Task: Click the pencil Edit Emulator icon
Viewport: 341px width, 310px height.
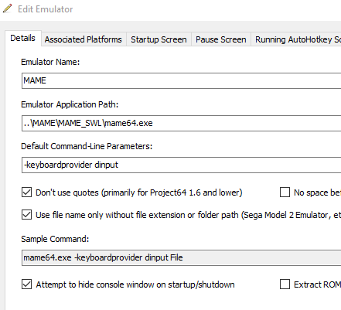Action: (8, 9)
